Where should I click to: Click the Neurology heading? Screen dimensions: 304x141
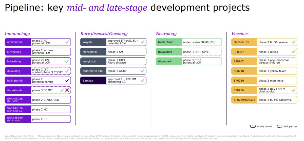tap(166, 33)
